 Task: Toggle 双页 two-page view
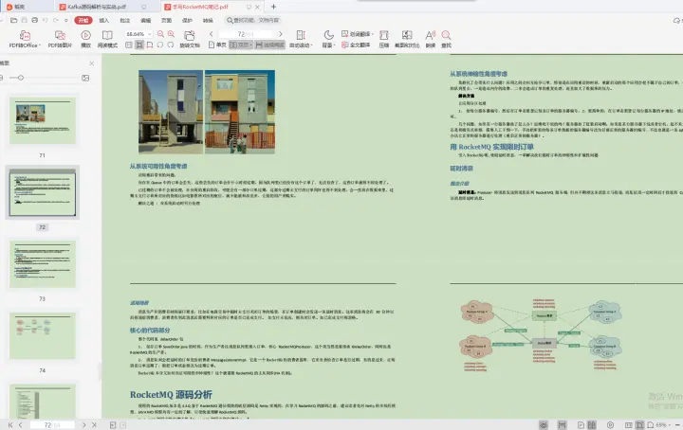pyautogui.click(x=241, y=45)
